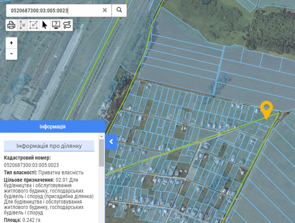Open the monitor help icon
Screen dimensions: 295x223
[56, 25]
